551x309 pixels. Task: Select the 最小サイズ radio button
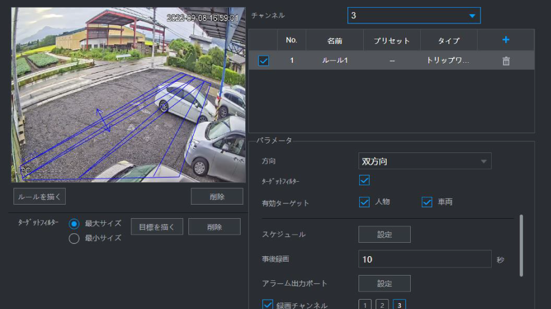(x=74, y=238)
